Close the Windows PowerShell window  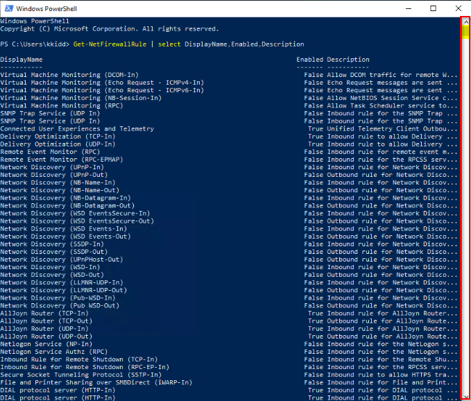(x=459, y=8)
